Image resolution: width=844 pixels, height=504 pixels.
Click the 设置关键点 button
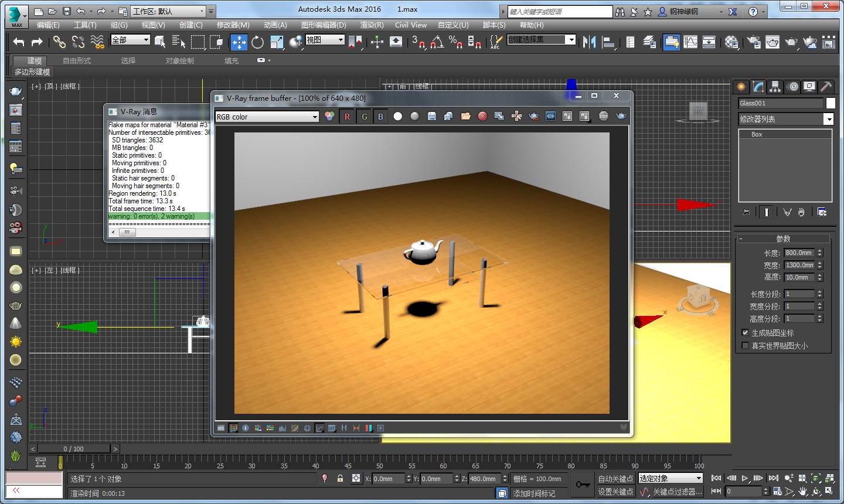tap(615, 492)
